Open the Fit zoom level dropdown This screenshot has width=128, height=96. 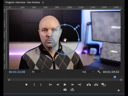coord(37,72)
